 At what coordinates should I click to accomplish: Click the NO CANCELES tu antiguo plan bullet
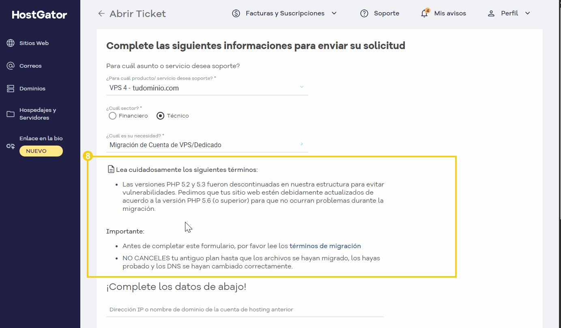click(x=251, y=262)
